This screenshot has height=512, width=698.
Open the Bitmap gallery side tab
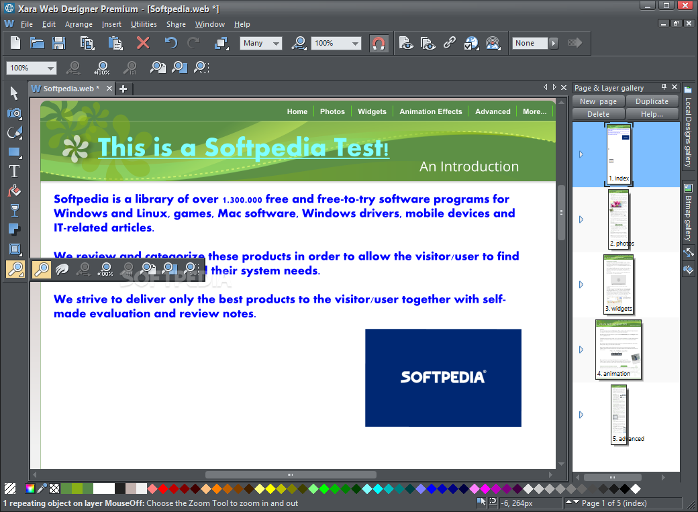688,212
